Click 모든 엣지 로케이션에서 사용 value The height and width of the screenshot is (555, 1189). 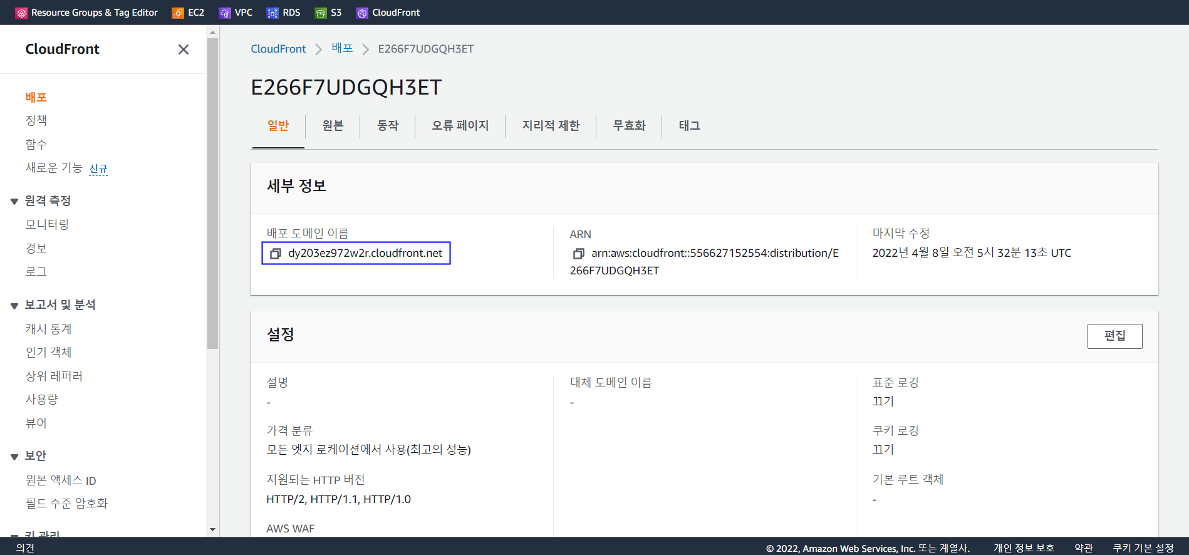click(x=368, y=450)
